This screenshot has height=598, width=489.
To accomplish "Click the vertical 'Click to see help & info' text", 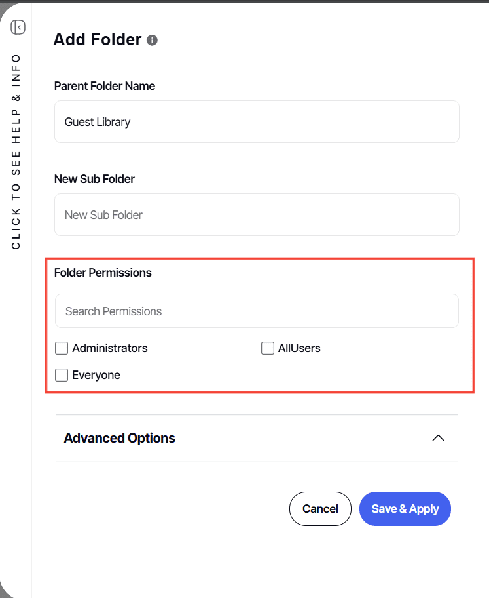I will pyautogui.click(x=16, y=151).
